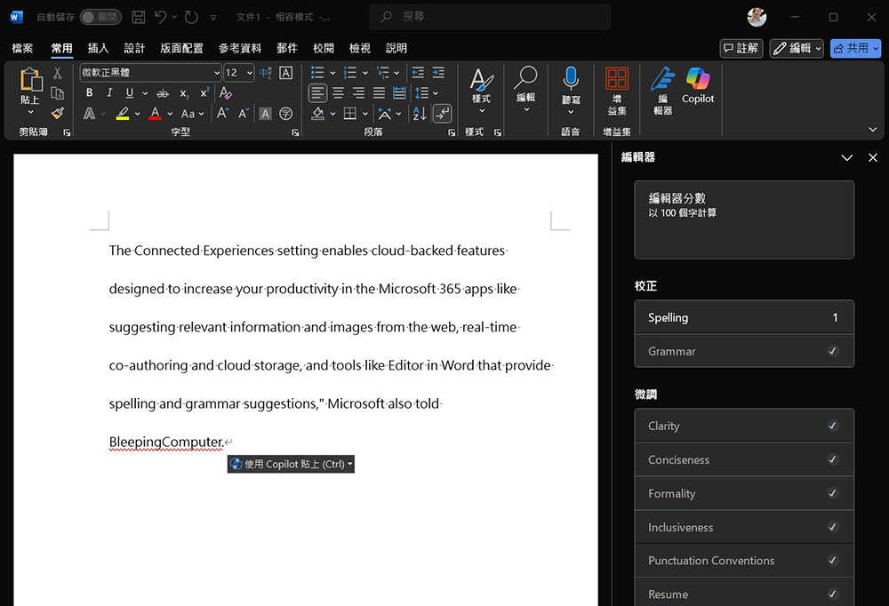Apply Subscript formatting
The image size is (889, 606).
click(184, 93)
